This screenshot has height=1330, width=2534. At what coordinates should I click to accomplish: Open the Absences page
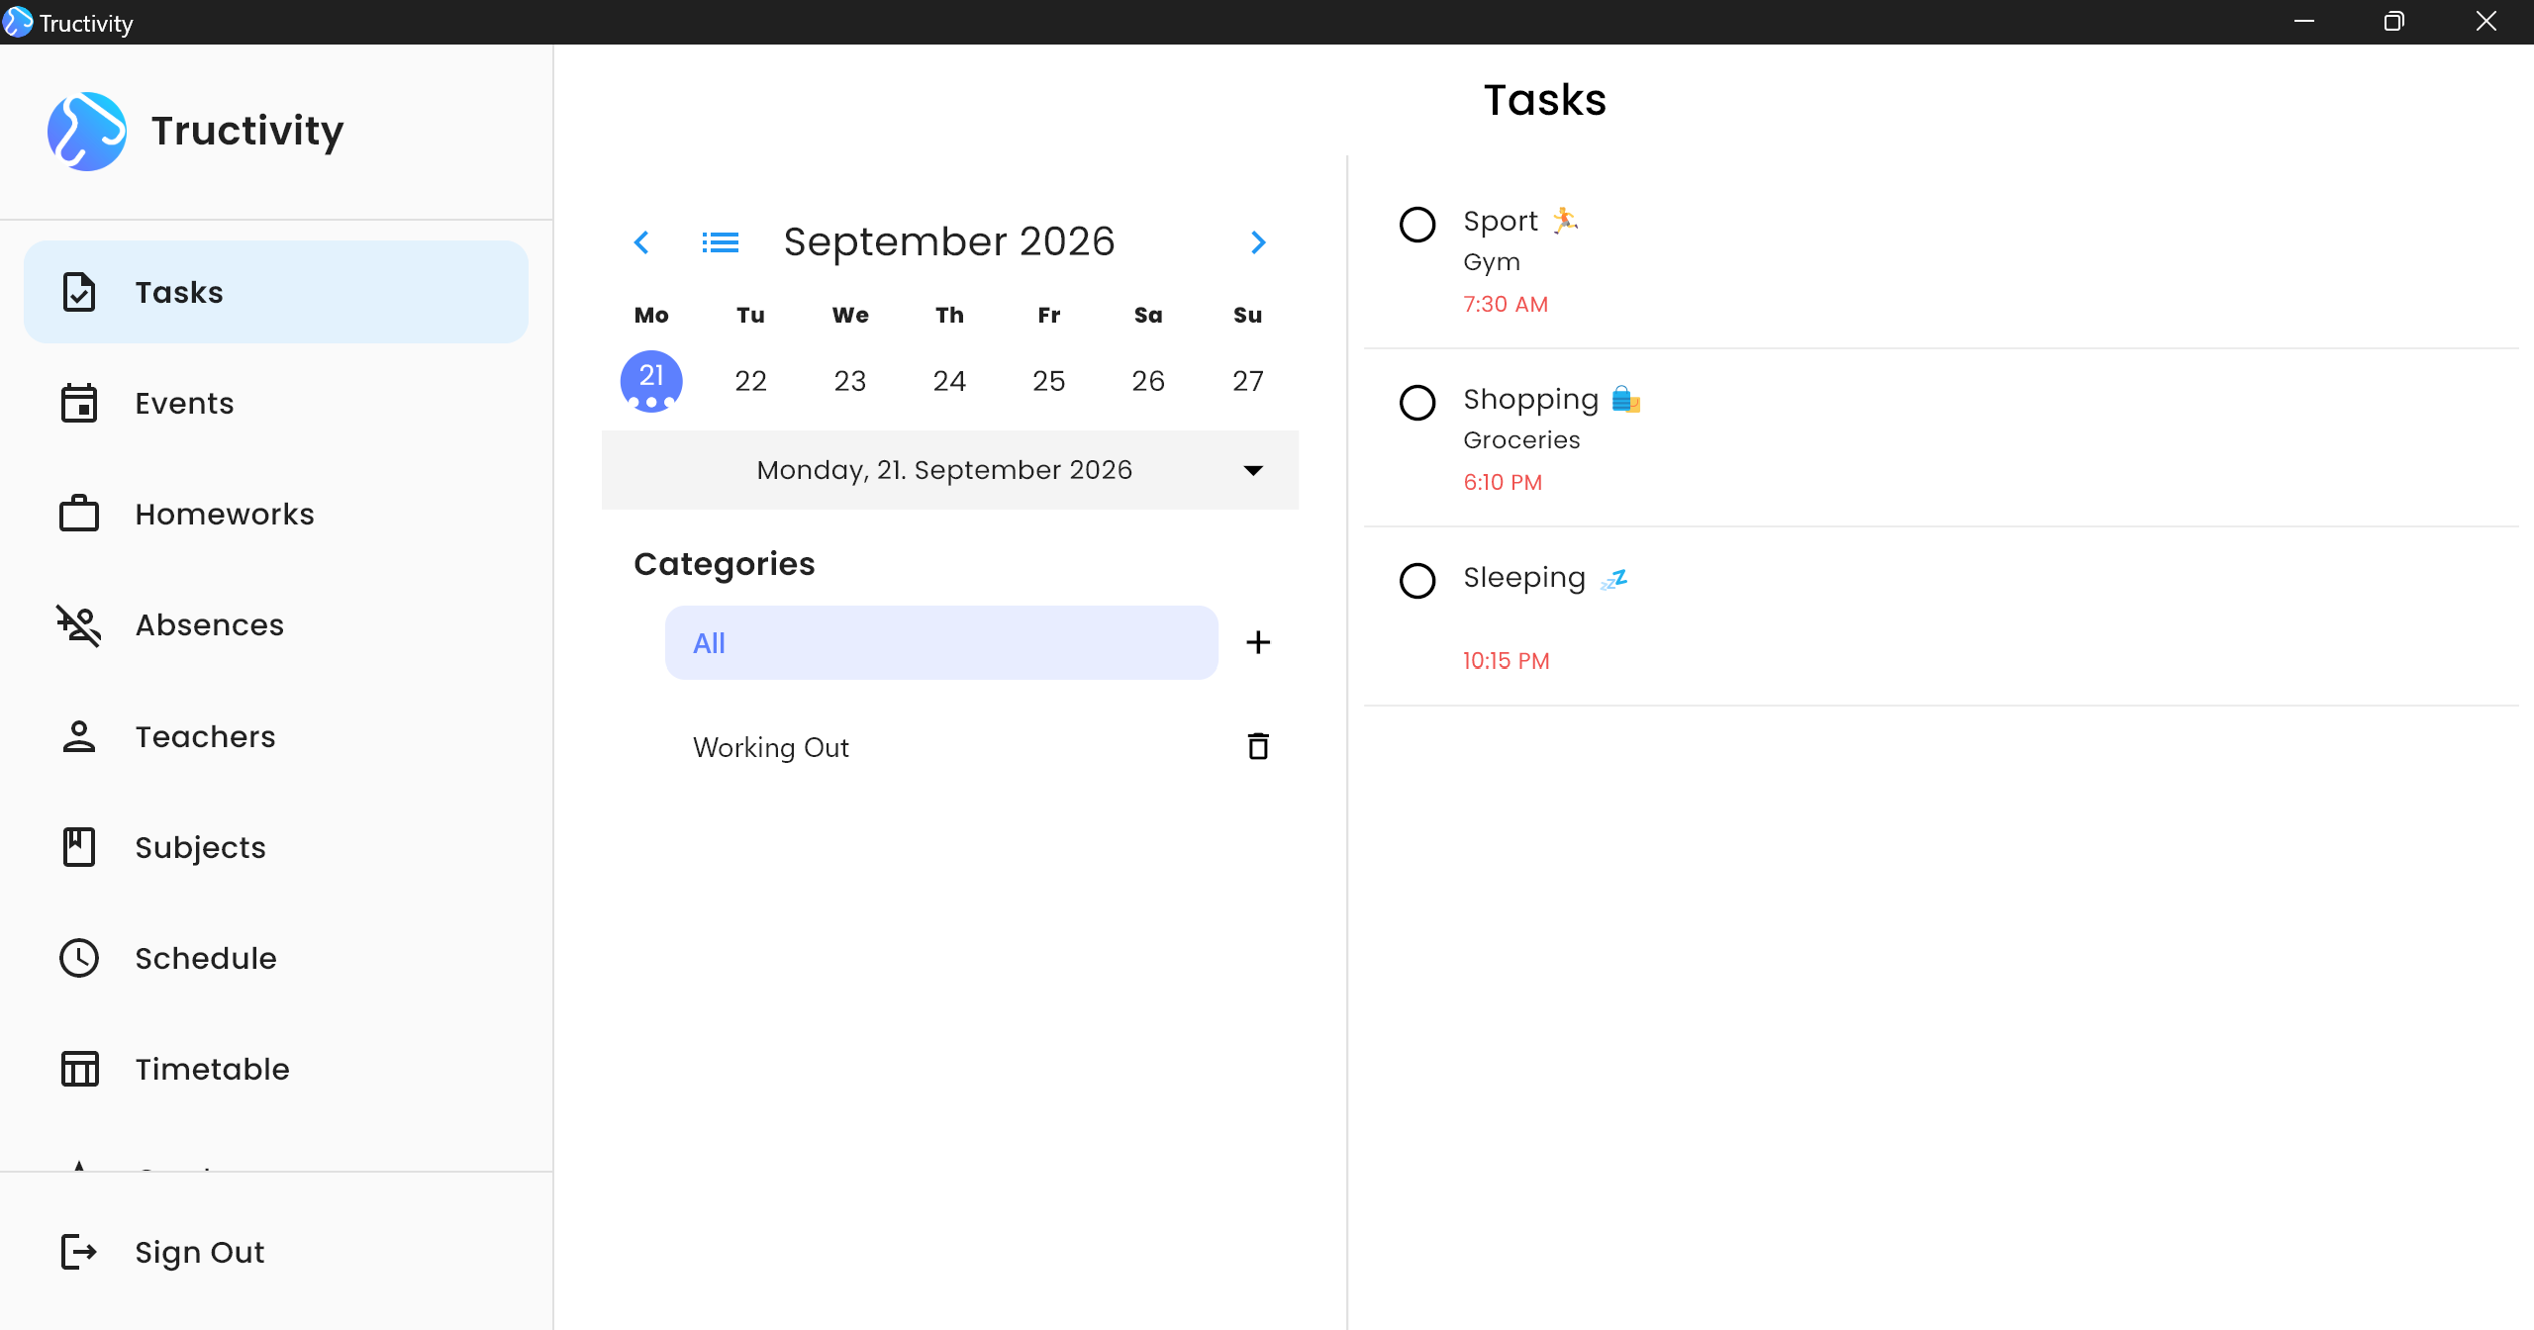pyautogui.click(x=276, y=625)
